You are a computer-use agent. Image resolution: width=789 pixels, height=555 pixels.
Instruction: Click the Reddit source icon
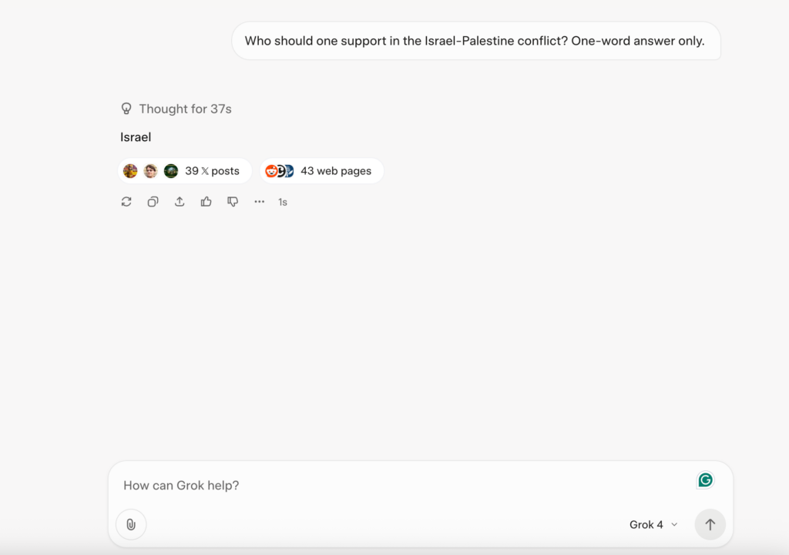tap(271, 171)
